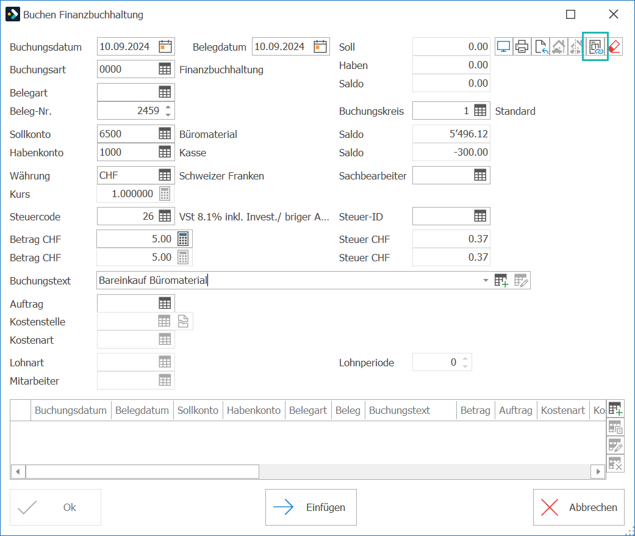Open the Auftrag lookup table icon
The width and height of the screenshot is (635, 536).
click(165, 303)
